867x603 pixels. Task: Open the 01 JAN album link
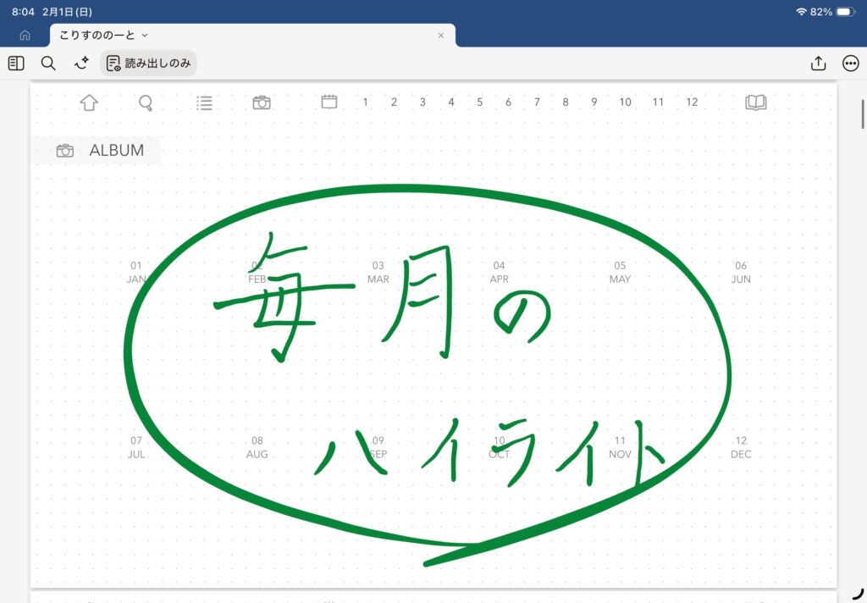[136, 272]
